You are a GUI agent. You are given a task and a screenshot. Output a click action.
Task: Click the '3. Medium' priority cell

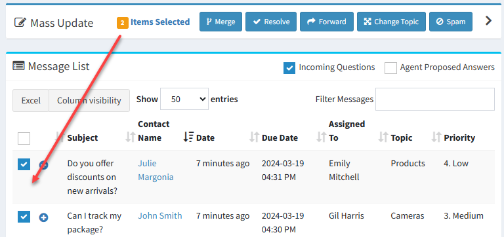click(463, 216)
